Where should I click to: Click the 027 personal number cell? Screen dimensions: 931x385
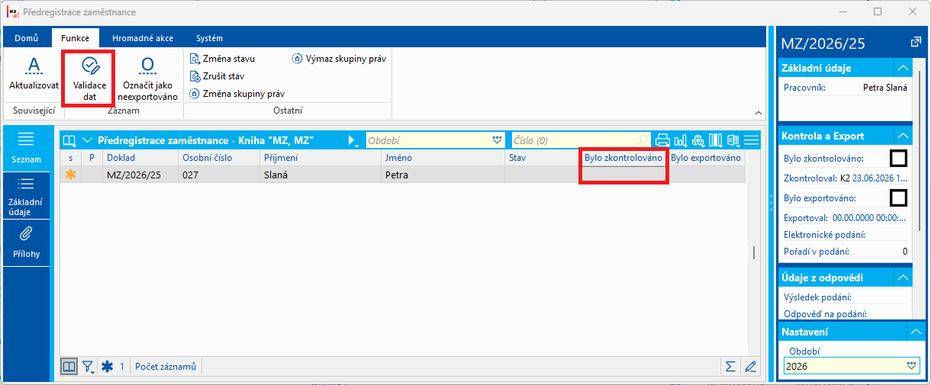point(219,175)
